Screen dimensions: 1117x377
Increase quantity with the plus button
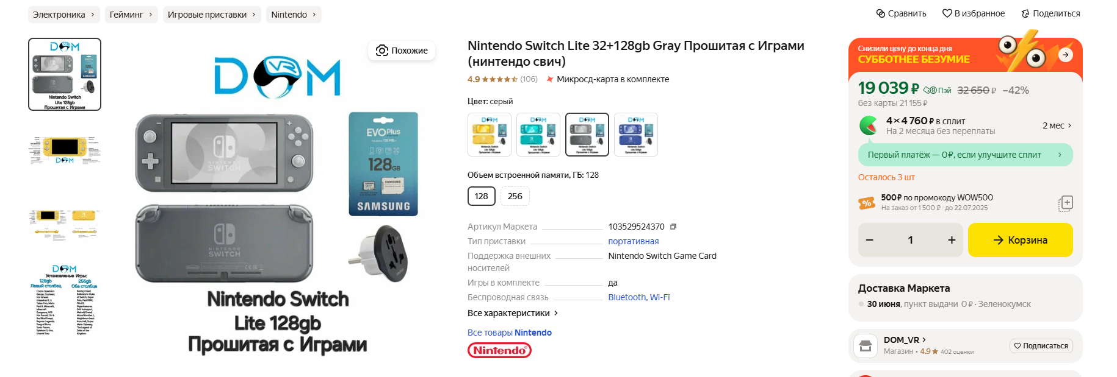coord(951,240)
